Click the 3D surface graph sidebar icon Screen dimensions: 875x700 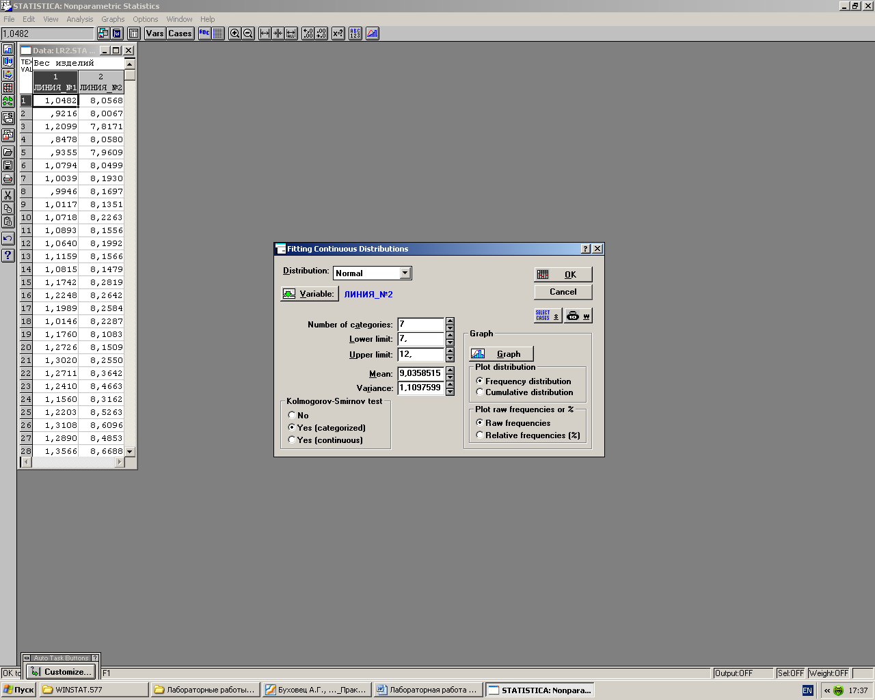(8, 75)
